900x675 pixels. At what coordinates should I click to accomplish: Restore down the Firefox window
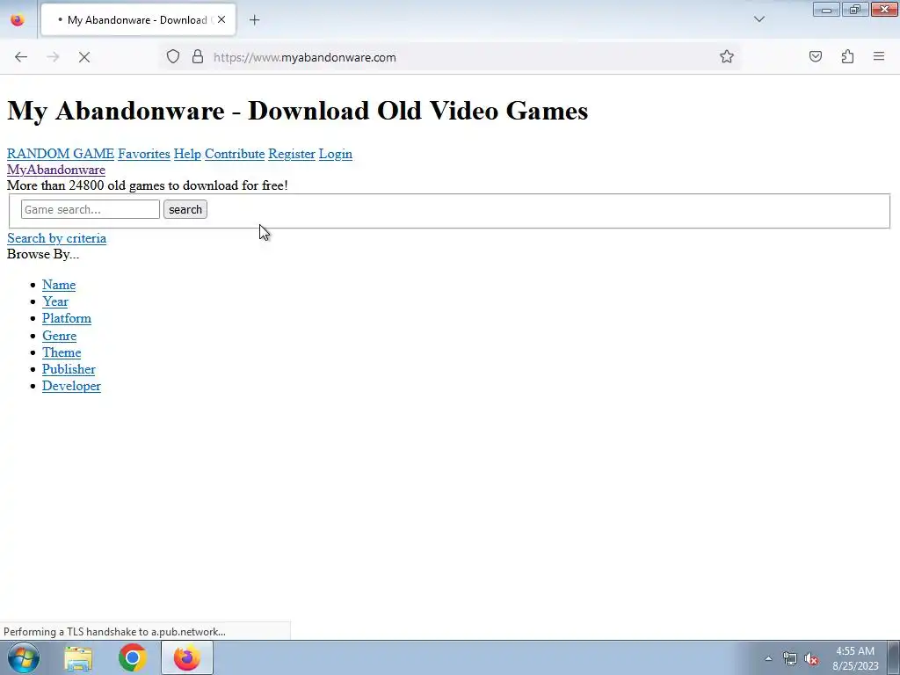point(855,9)
